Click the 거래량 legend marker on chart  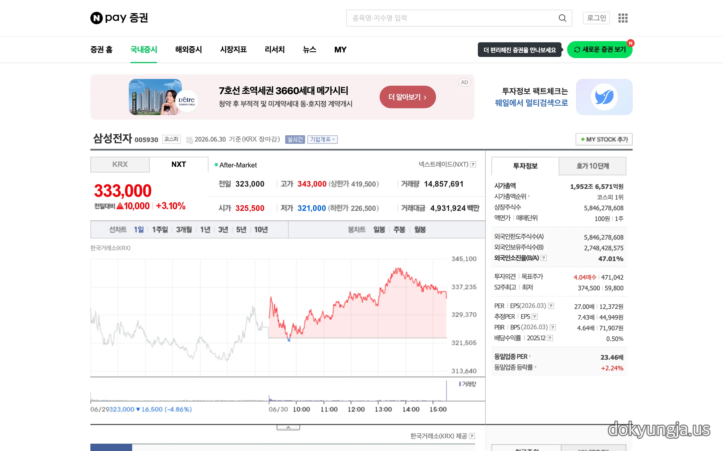coord(460,384)
